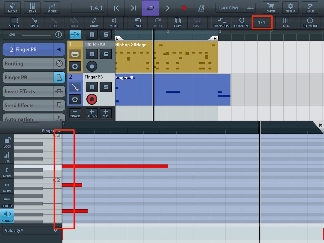324x243 pixels.
Task: Start playback
Action: coord(167,8)
